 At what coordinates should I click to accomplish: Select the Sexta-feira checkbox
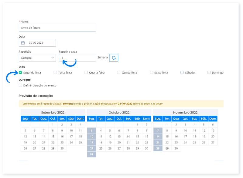click(x=151, y=73)
